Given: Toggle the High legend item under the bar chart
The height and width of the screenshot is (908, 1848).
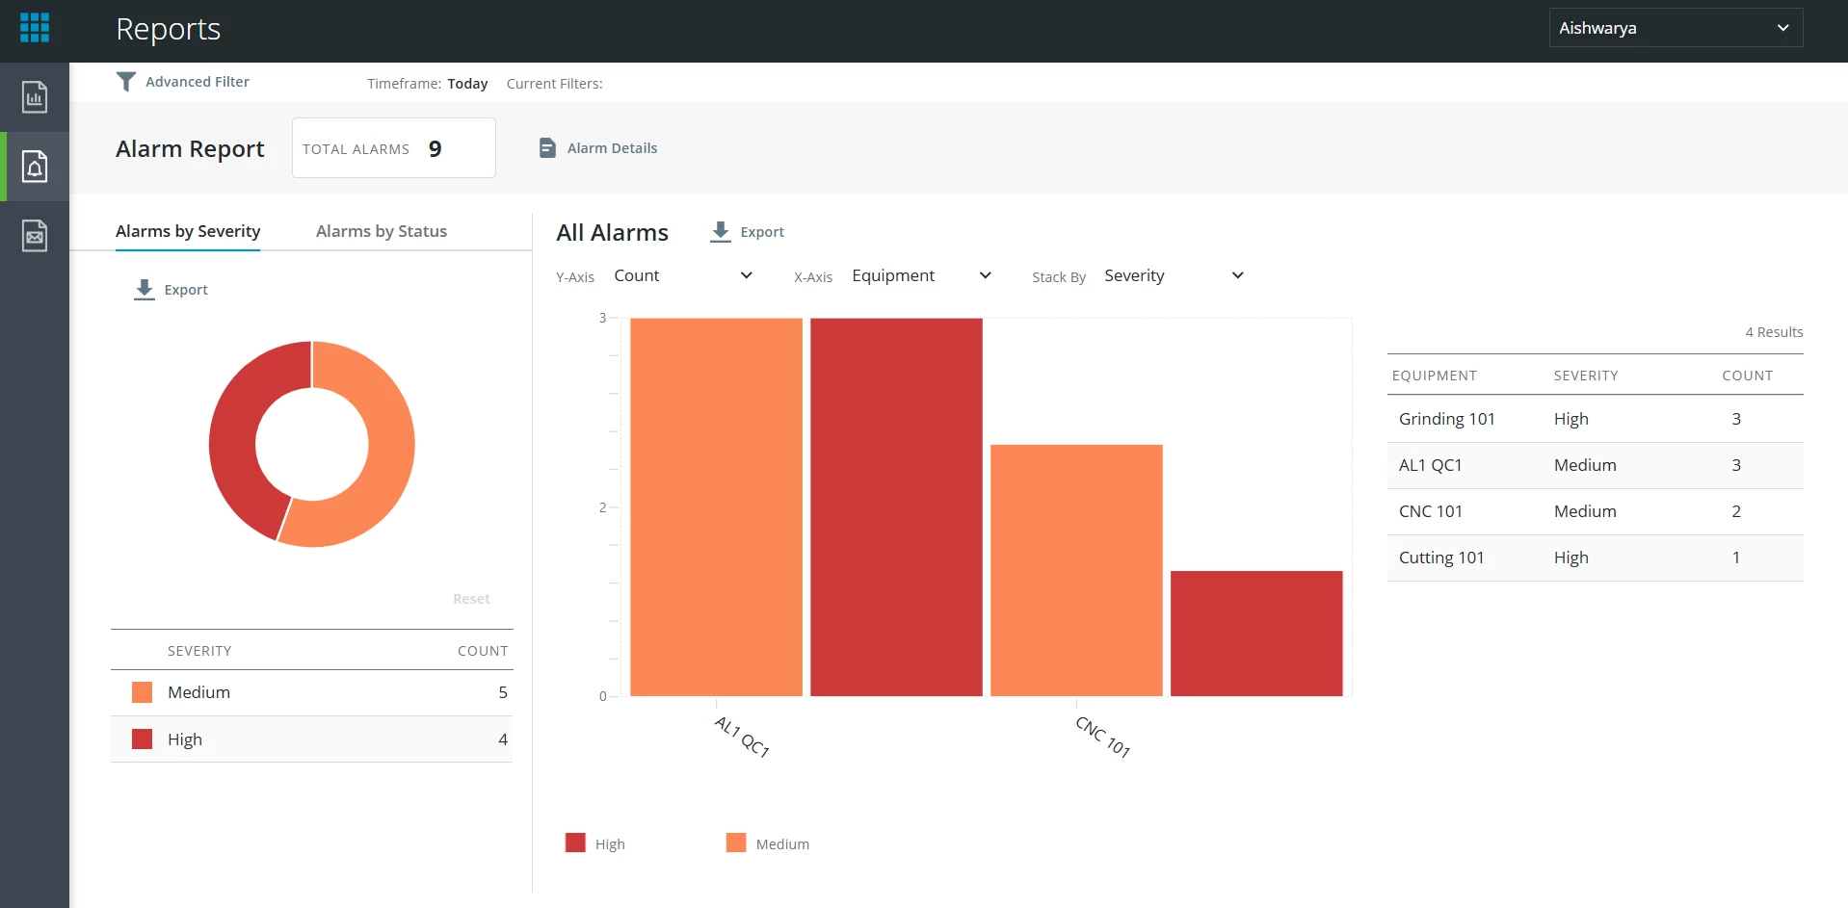Looking at the screenshot, I should [595, 843].
